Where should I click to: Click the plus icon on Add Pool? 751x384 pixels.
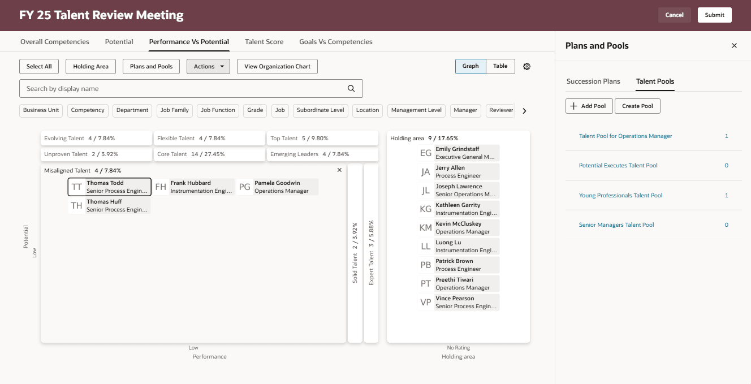coord(574,106)
